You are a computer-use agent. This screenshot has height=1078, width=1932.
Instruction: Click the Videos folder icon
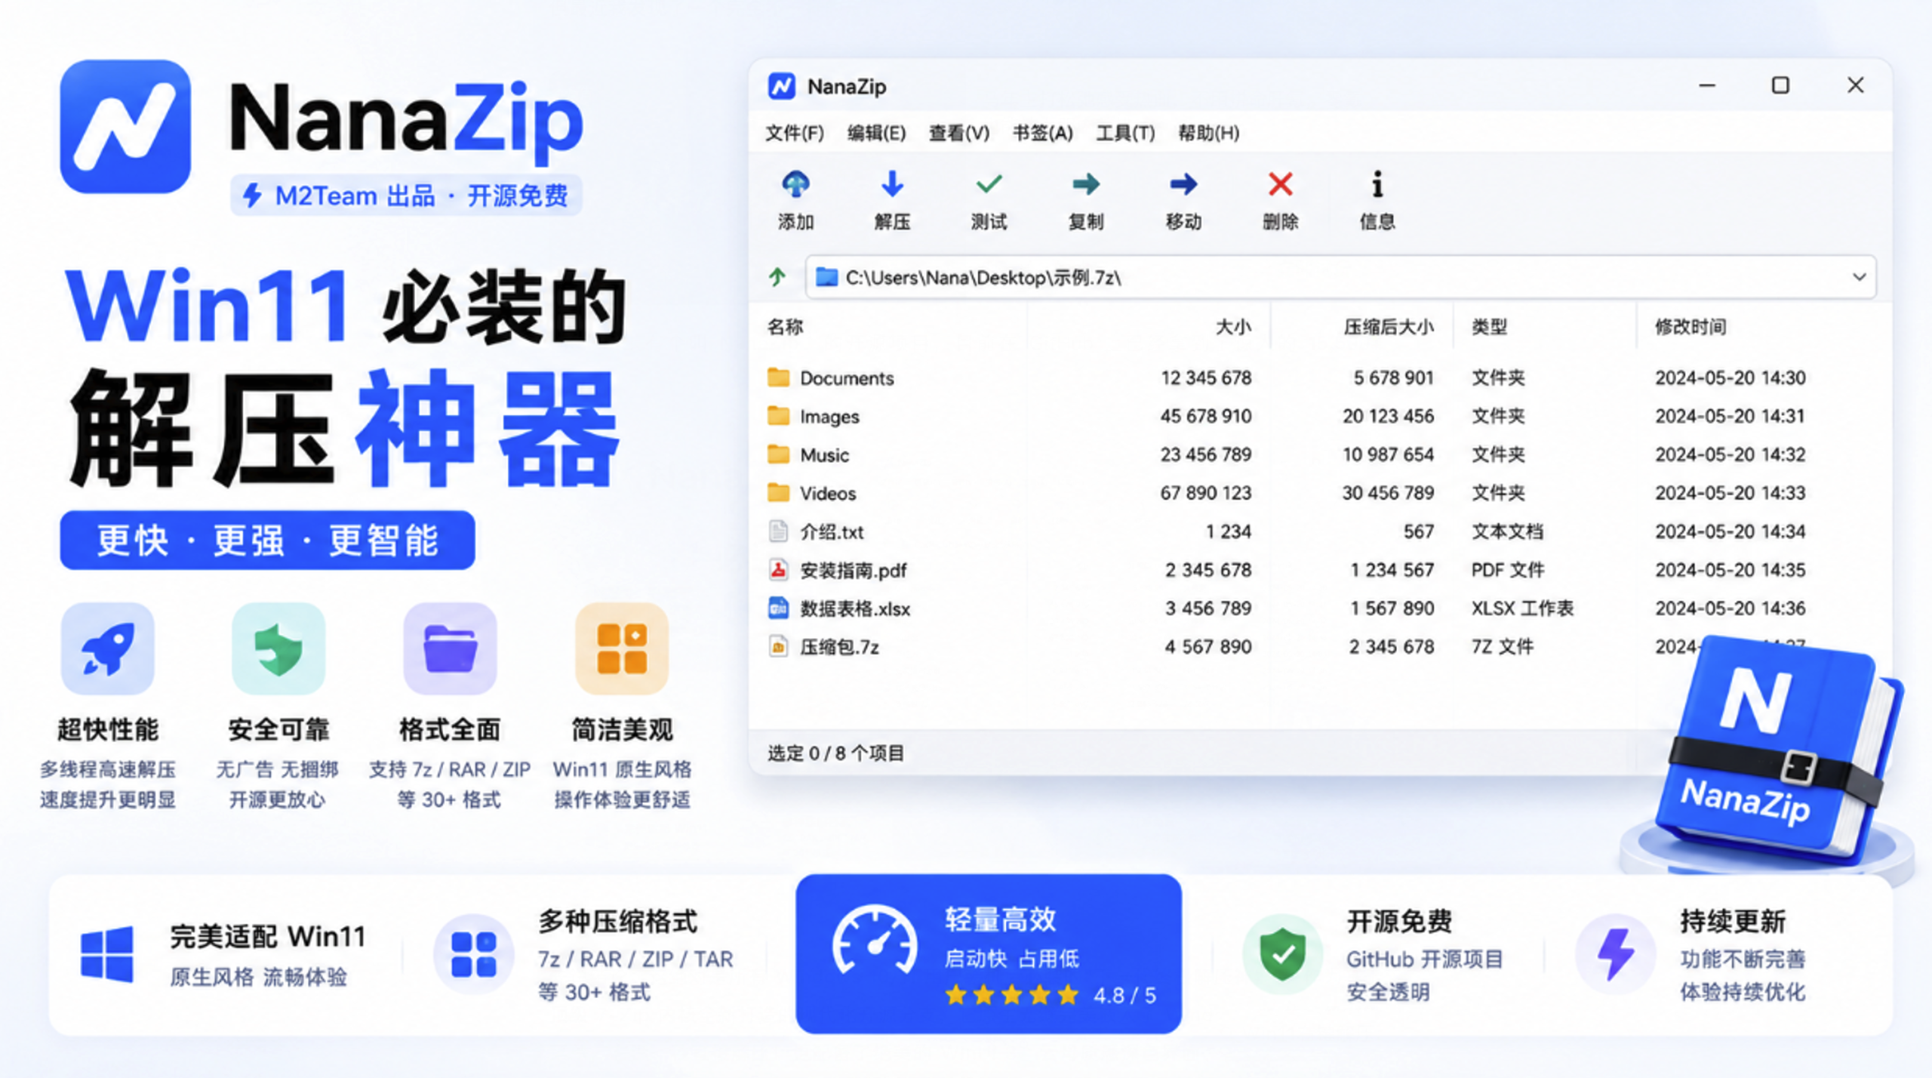(778, 492)
